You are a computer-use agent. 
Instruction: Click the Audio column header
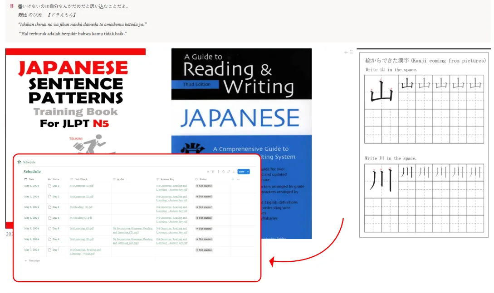pyautogui.click(x=118, y=179)
